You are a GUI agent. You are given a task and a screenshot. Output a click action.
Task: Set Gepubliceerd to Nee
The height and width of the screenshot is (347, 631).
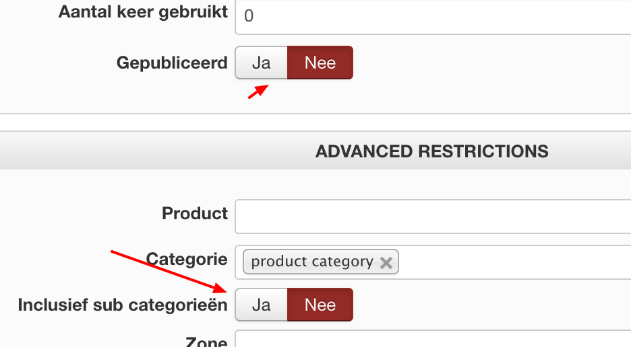coord(320,63)
